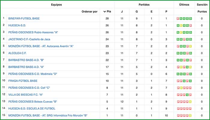Open the FRAGA-FÚTBOL BASE team link
The image size is (210, 120).
tap(23, 81)
